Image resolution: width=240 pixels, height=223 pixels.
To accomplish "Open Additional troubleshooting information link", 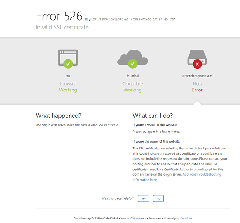I will pyautogui.click(x=177, y=177).
